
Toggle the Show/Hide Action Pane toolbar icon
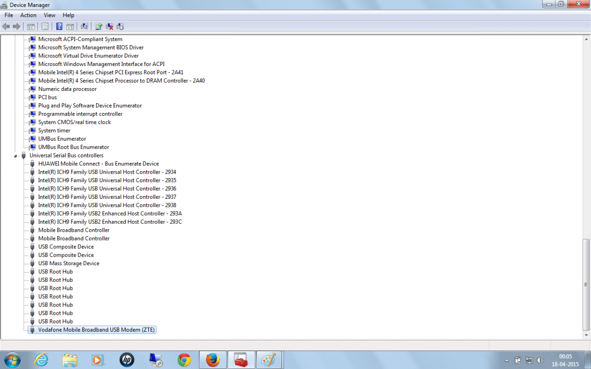70,26
